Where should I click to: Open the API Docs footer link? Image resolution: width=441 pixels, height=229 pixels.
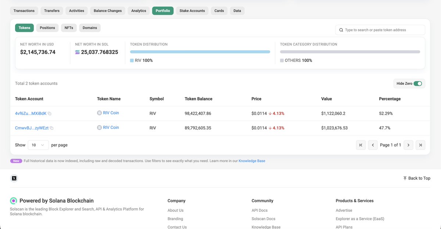tap(259, 210)
